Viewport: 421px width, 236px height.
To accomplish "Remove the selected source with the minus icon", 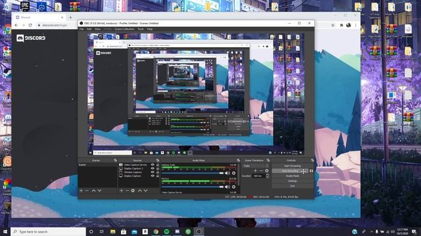I will point(127,191).
